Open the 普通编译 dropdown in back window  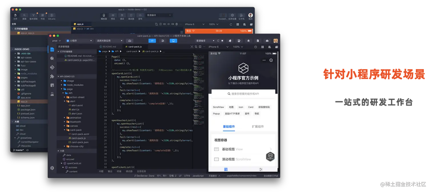(159, 15)
